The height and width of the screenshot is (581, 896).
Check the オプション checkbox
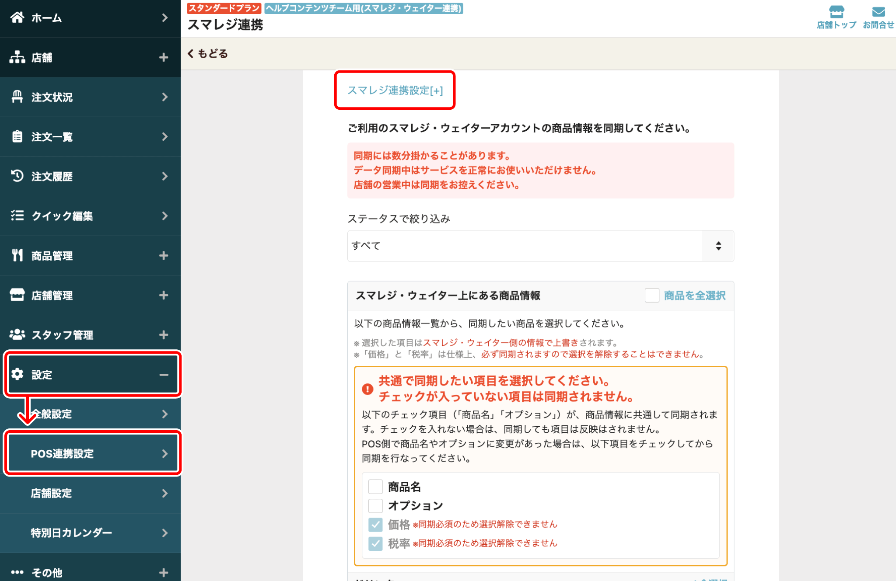[x=375, y=505]
